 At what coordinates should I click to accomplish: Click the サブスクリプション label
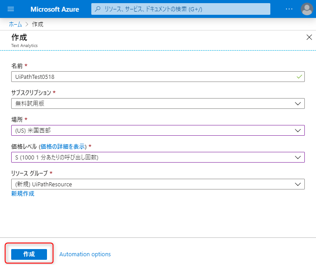coord(31,93)
